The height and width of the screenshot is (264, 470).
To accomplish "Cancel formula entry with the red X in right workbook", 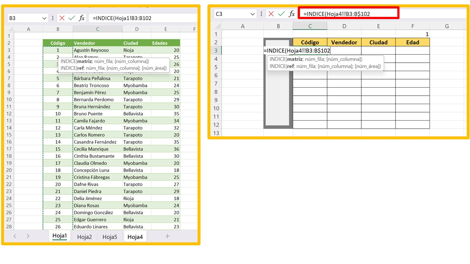I will pyautogui.click(x=271, y=14).
